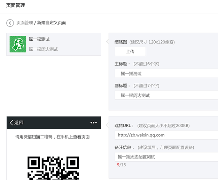Viewport: 218px width, 180px height.
Task: Click the circular back arrow icon
Action: (x=10, y=23)
